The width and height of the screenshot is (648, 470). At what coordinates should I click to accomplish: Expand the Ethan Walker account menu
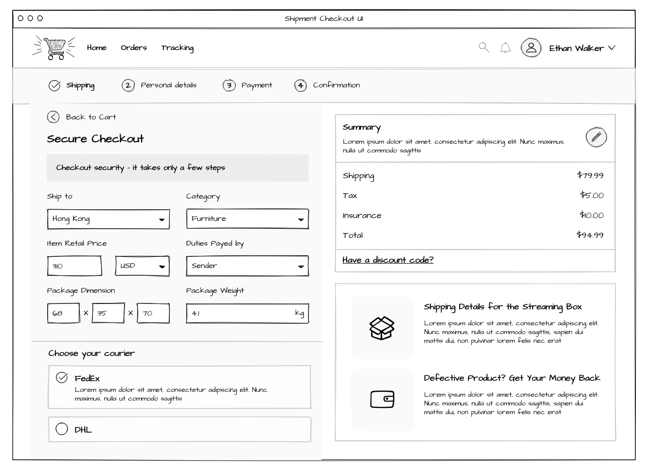582,48
